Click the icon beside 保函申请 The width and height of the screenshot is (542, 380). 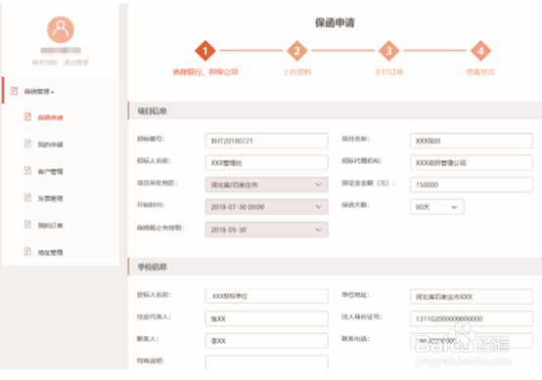[27, 116]
